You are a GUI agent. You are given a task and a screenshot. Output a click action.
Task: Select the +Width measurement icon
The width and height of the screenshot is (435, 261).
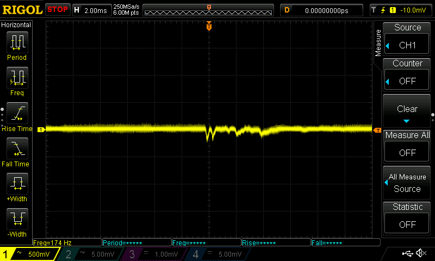click(17, 184)
